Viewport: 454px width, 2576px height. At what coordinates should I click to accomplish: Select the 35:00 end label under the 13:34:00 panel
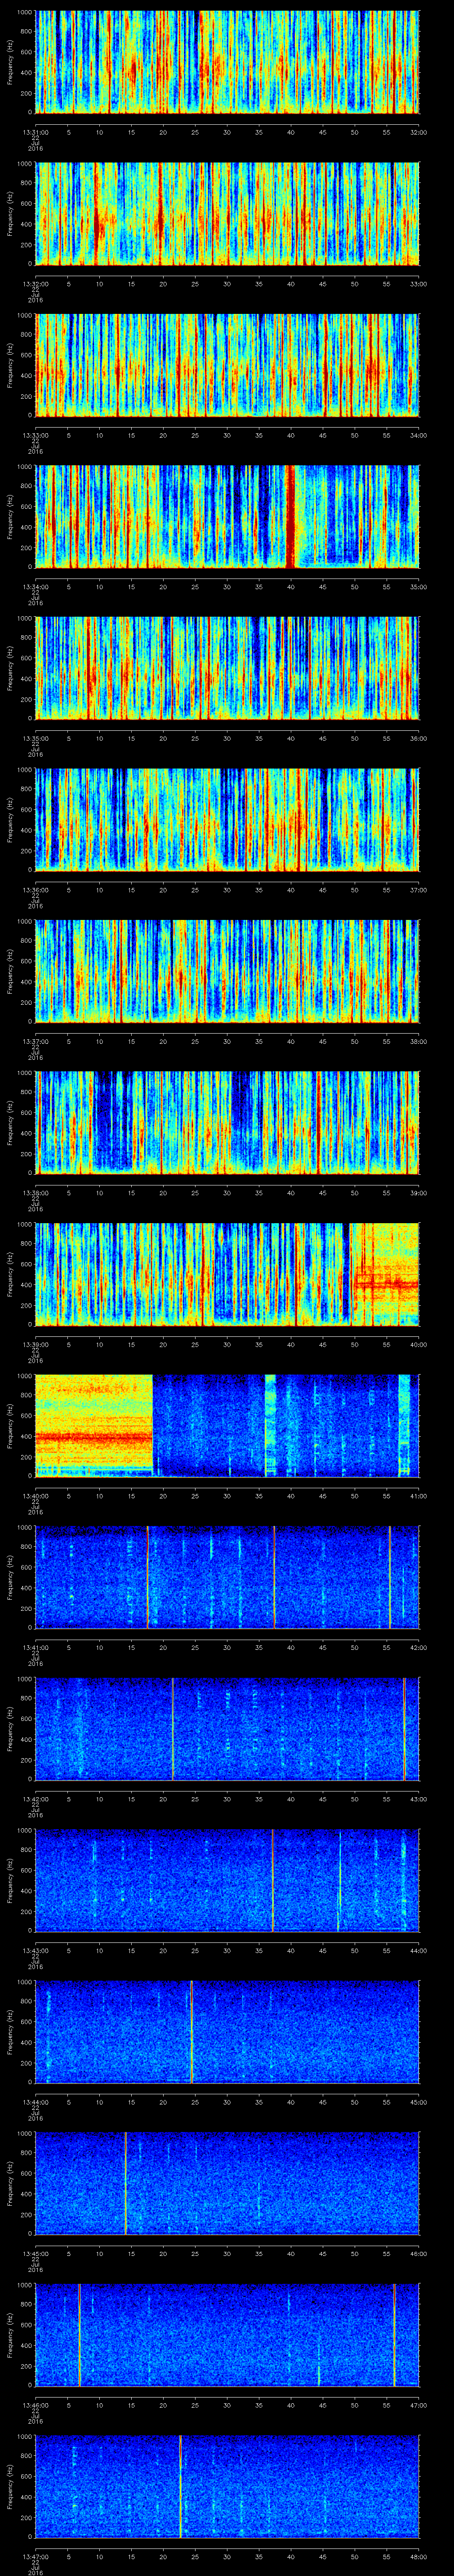tap(418, 587)
